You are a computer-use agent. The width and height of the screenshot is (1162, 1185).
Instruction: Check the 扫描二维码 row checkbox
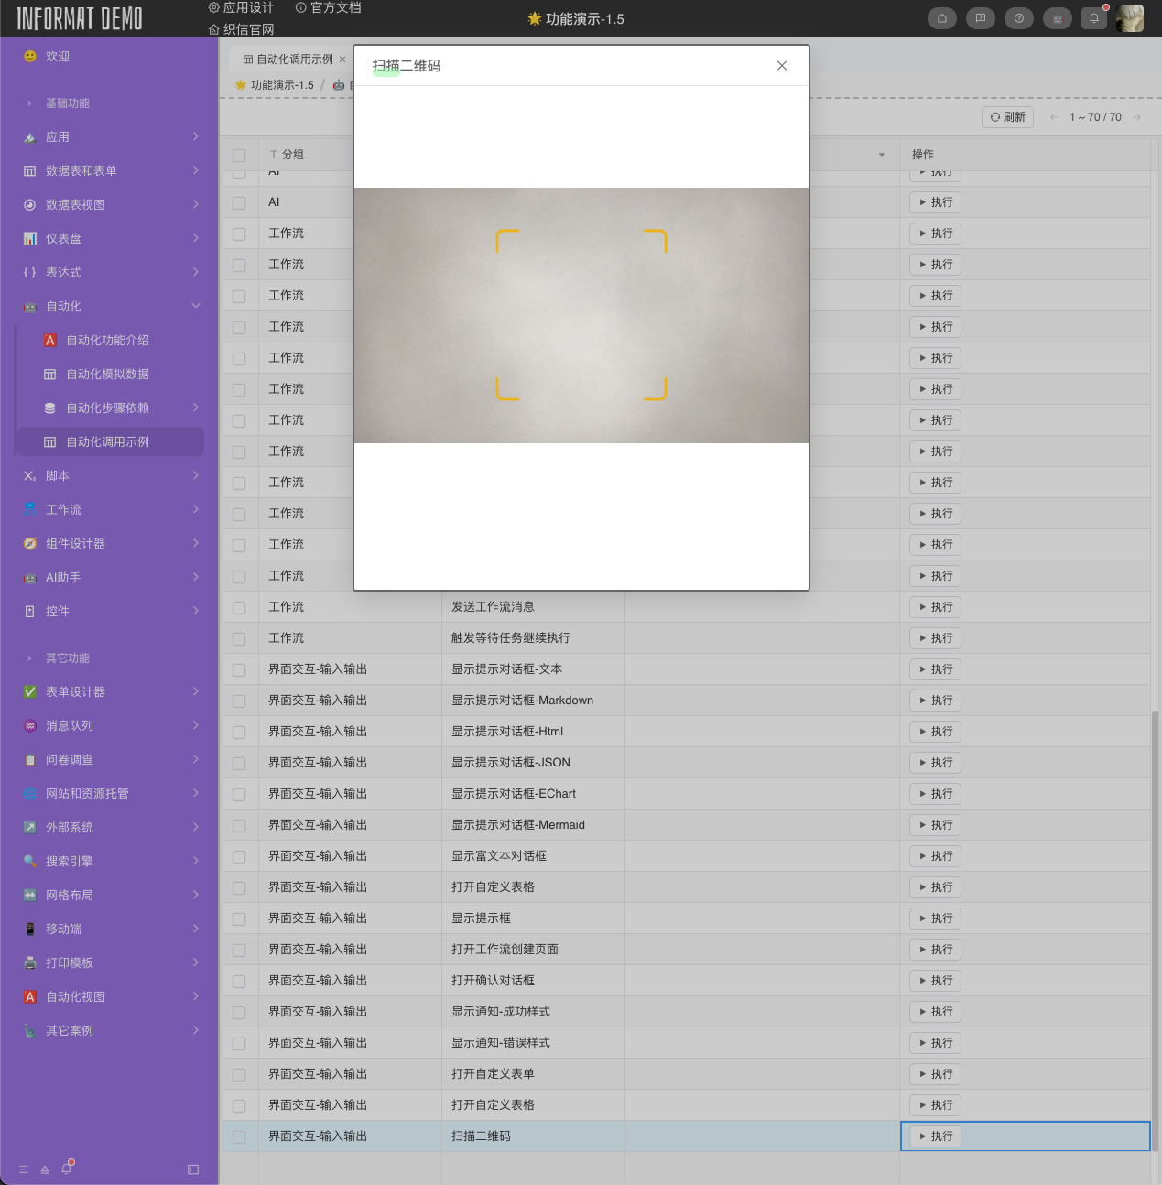[x=239, y=1136]
